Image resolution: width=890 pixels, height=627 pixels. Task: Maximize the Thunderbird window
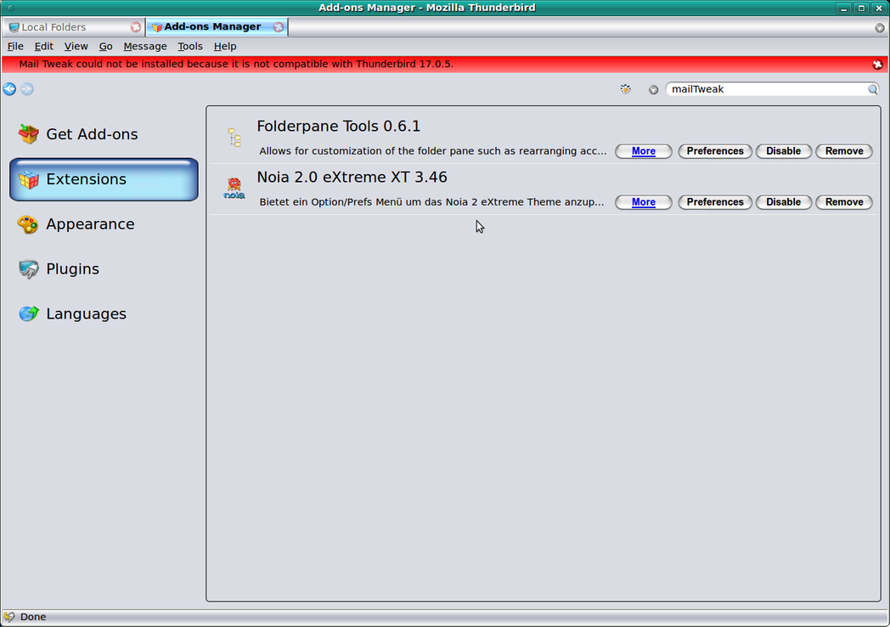tap(861, 8)
